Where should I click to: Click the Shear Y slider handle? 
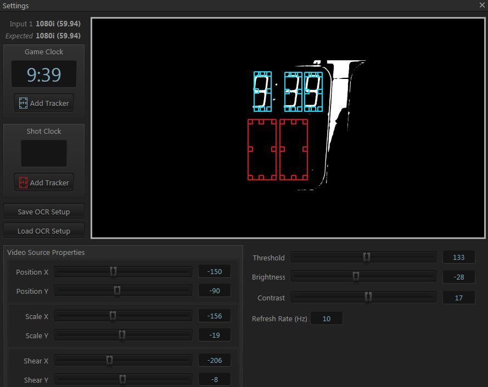click(x=123, y=379)
